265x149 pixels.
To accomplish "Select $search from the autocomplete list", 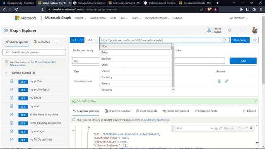I will [x=135, y=59].
